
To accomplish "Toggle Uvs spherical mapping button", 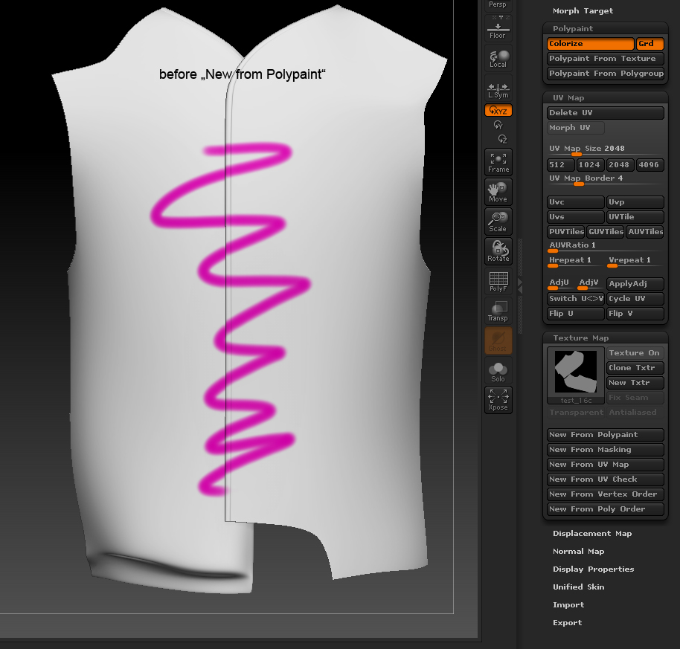I will 576,217.
